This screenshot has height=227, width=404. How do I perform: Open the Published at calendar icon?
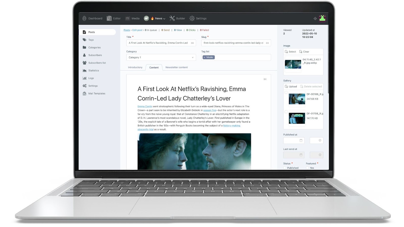click(301, 140)
